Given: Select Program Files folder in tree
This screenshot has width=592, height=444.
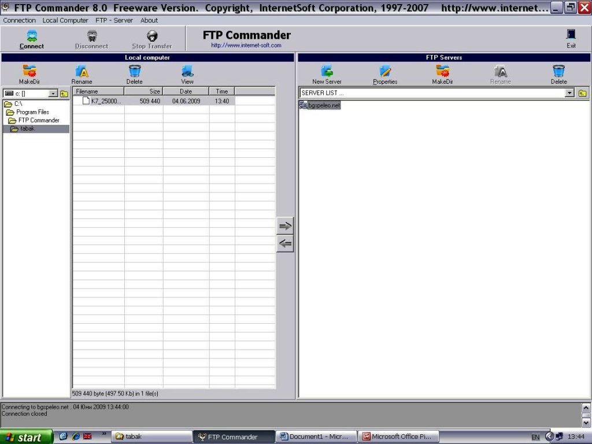Looking at the screenshot, I should (28, 112).
